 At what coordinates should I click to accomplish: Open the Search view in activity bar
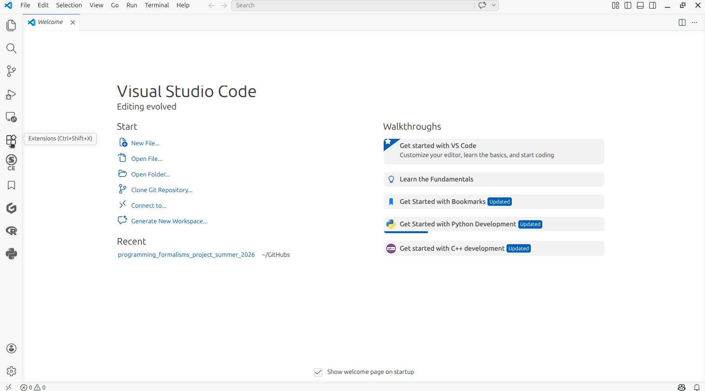click(x=11, y=48)
